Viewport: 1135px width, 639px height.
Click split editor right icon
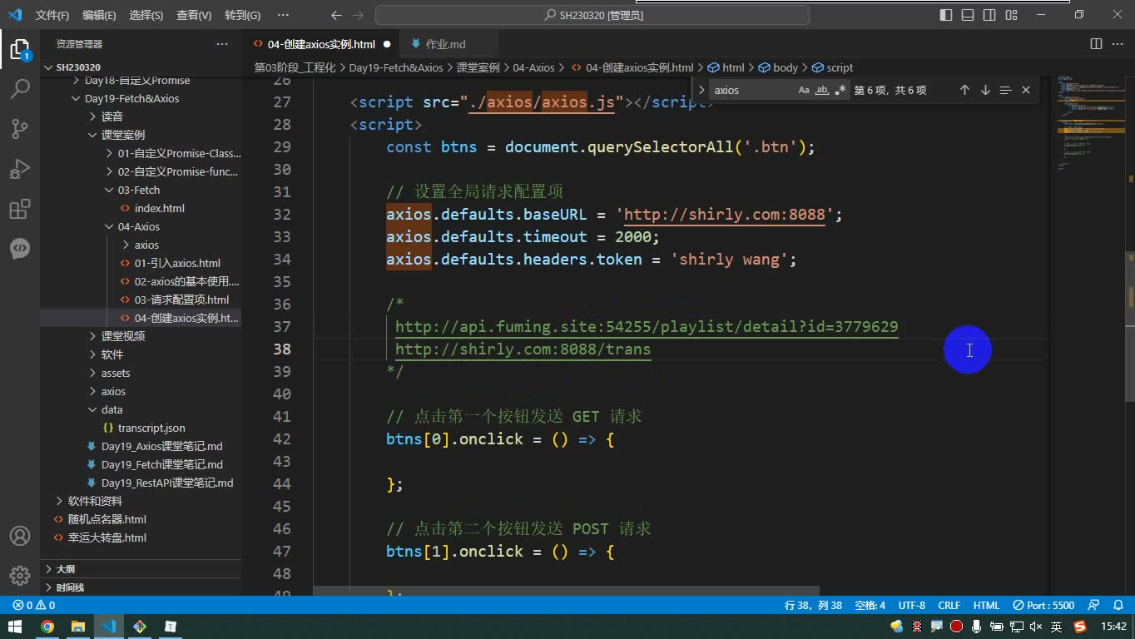click(1096, 44)
